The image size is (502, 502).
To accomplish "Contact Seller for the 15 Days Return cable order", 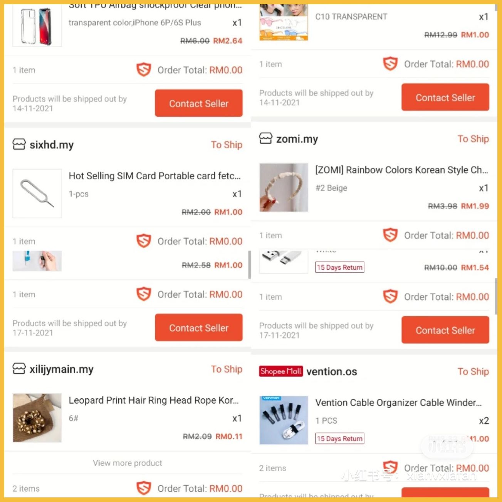I will point(445,330).
